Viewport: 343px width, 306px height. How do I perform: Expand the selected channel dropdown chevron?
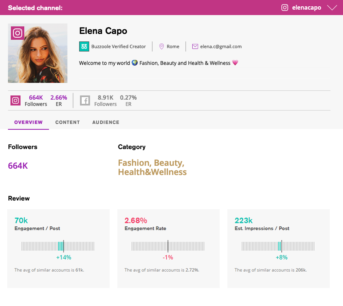(332, 8)
